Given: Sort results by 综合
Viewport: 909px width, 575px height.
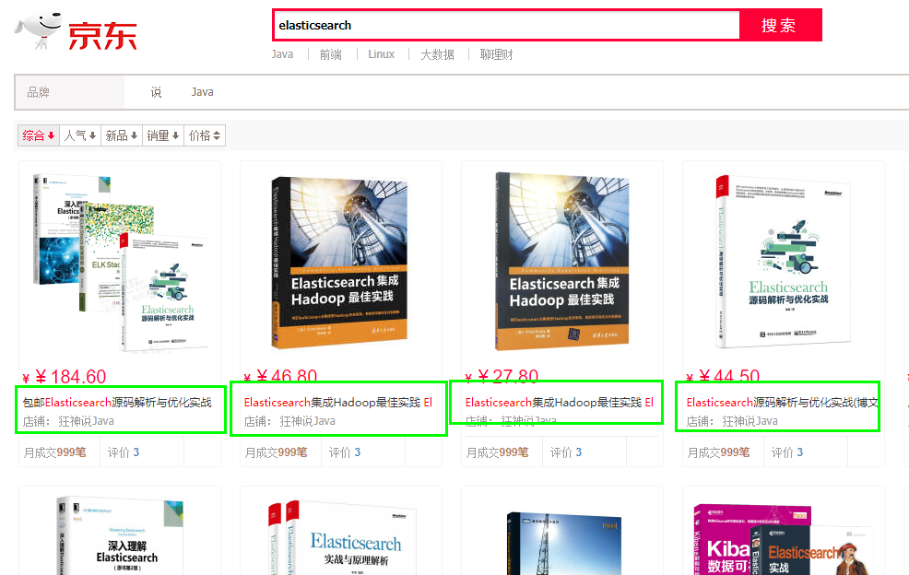Looking at the screenshot, I should (x=39, y=135).
